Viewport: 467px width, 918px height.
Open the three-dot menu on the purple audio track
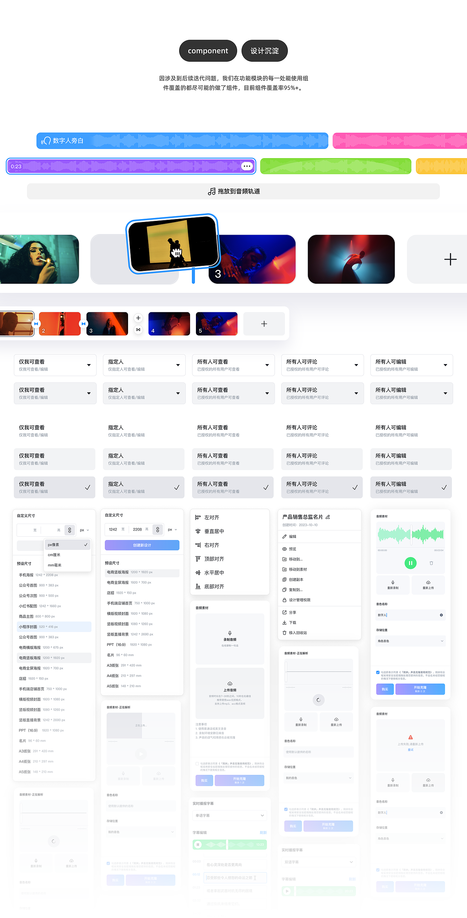click(247, 166)
